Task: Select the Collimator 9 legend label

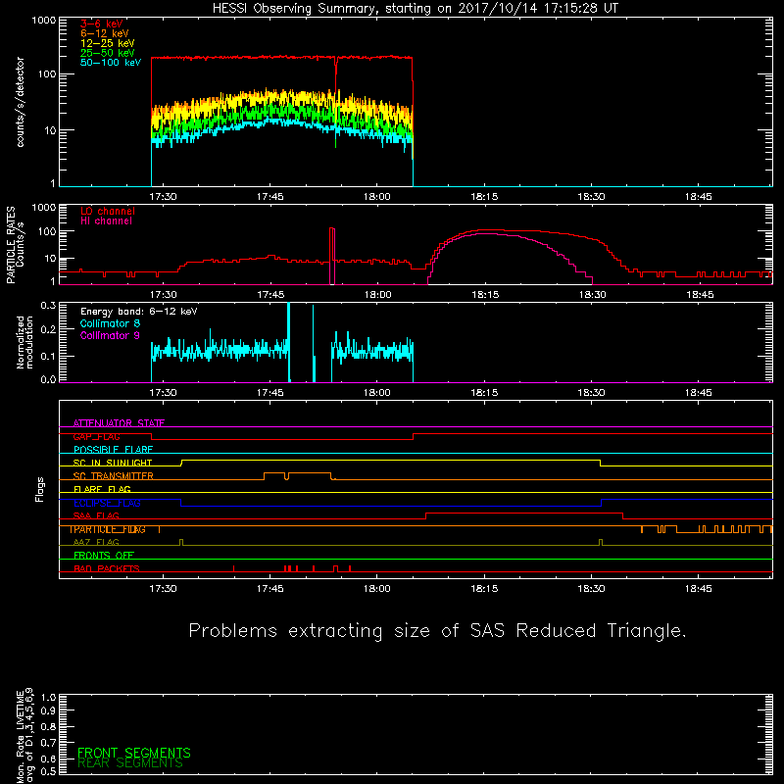Action: point(110,335)
